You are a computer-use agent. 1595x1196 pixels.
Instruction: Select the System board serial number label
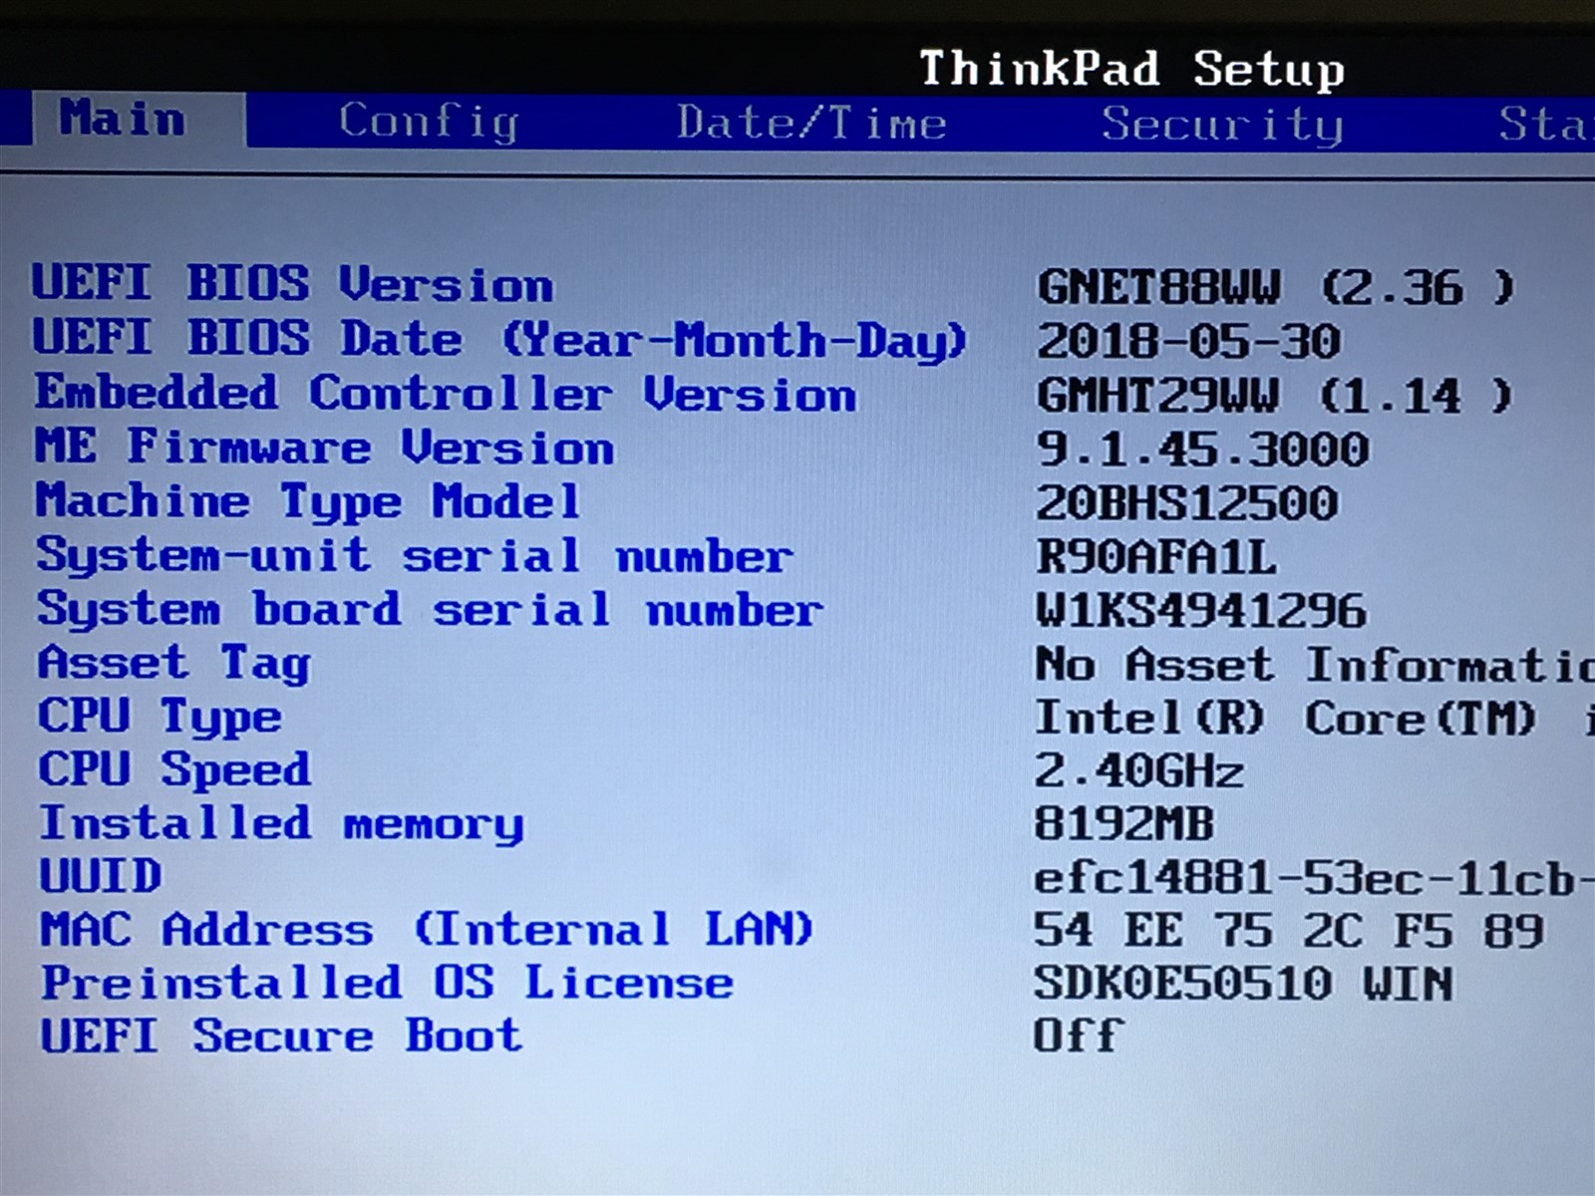coord(431,609)
